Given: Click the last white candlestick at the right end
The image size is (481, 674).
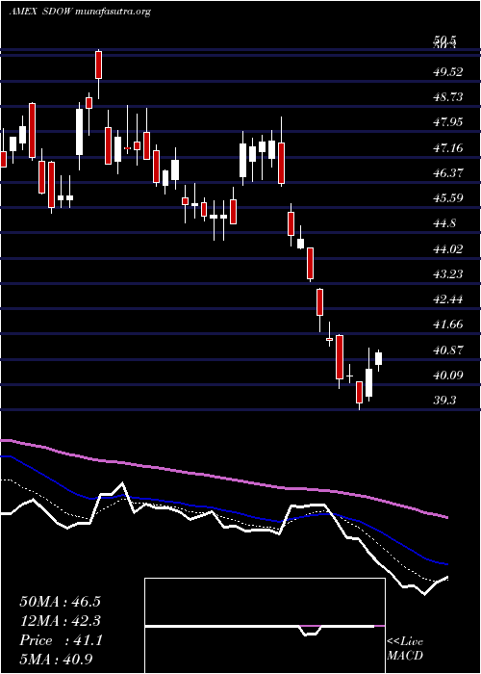Looking at the screenshot, I should [379, 359].
